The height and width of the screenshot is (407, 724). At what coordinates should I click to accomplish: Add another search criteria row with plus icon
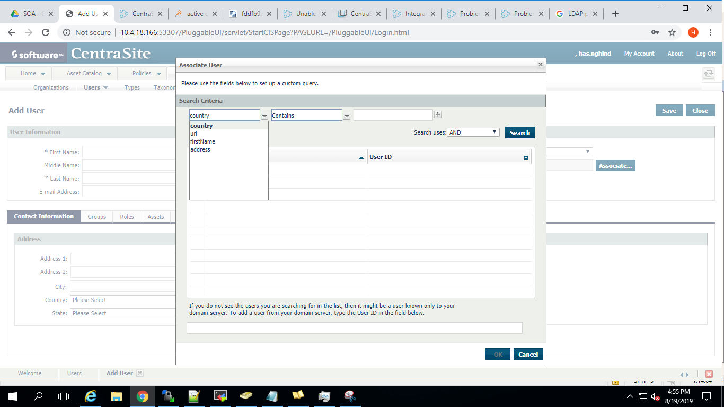(438, 114)
